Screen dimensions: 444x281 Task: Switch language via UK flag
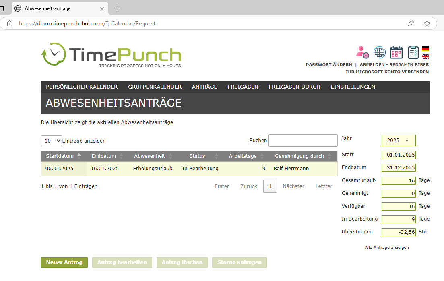[x=425, y=57]
